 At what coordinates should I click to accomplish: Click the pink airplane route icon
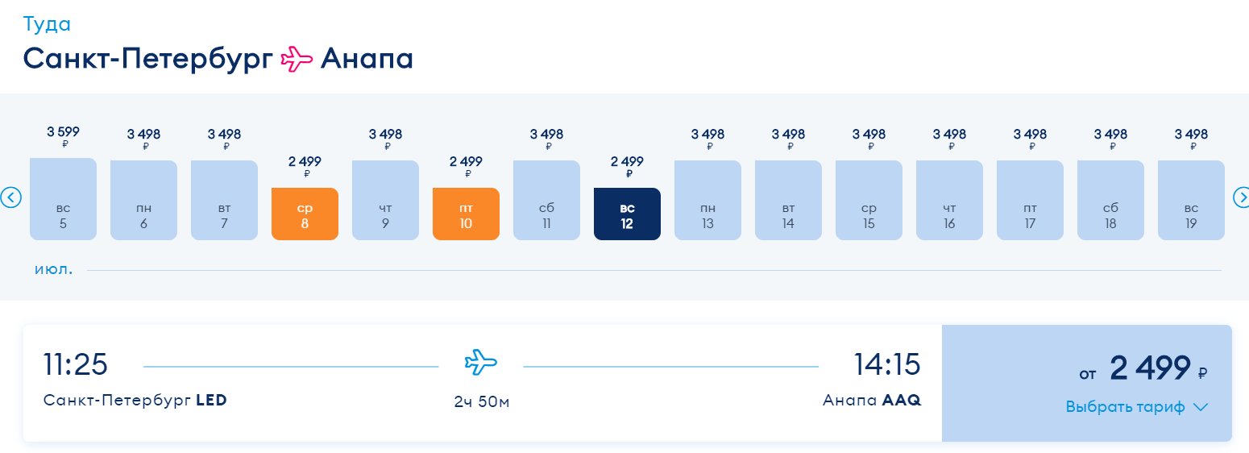click(296, 58)
